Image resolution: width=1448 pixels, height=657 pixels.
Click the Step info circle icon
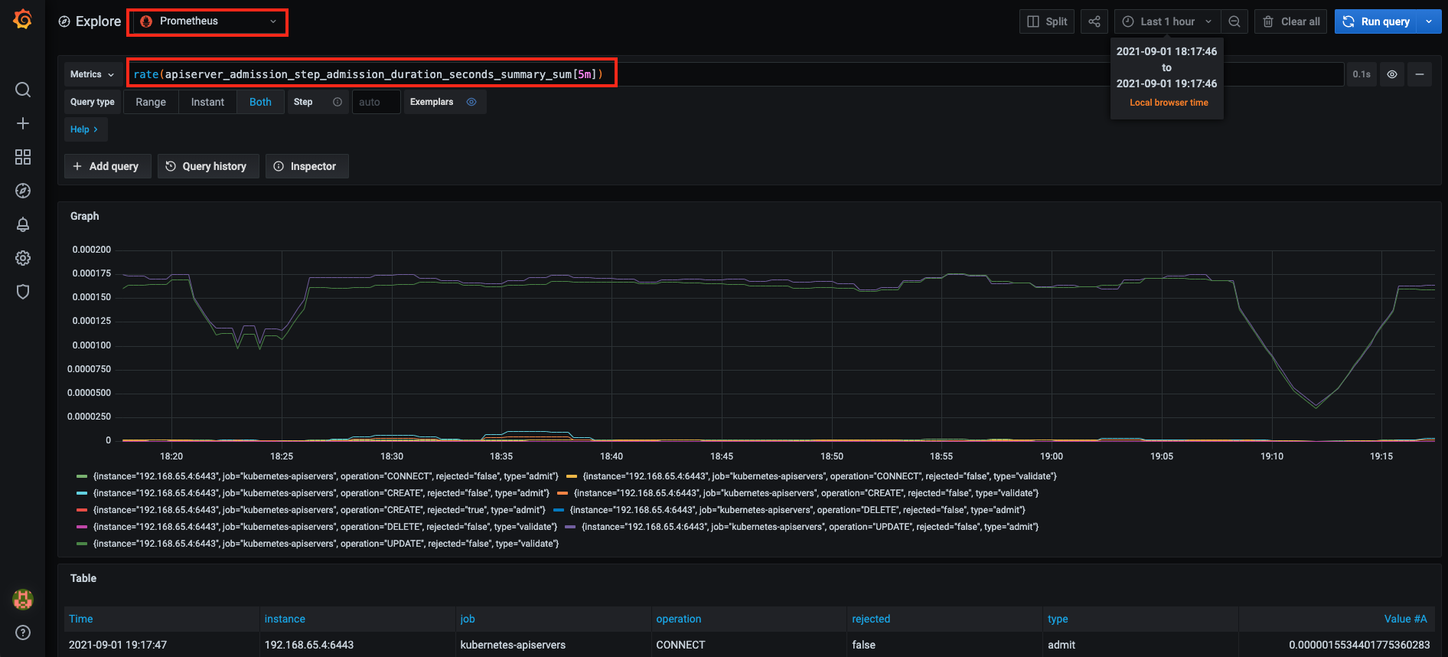(338, 102)
